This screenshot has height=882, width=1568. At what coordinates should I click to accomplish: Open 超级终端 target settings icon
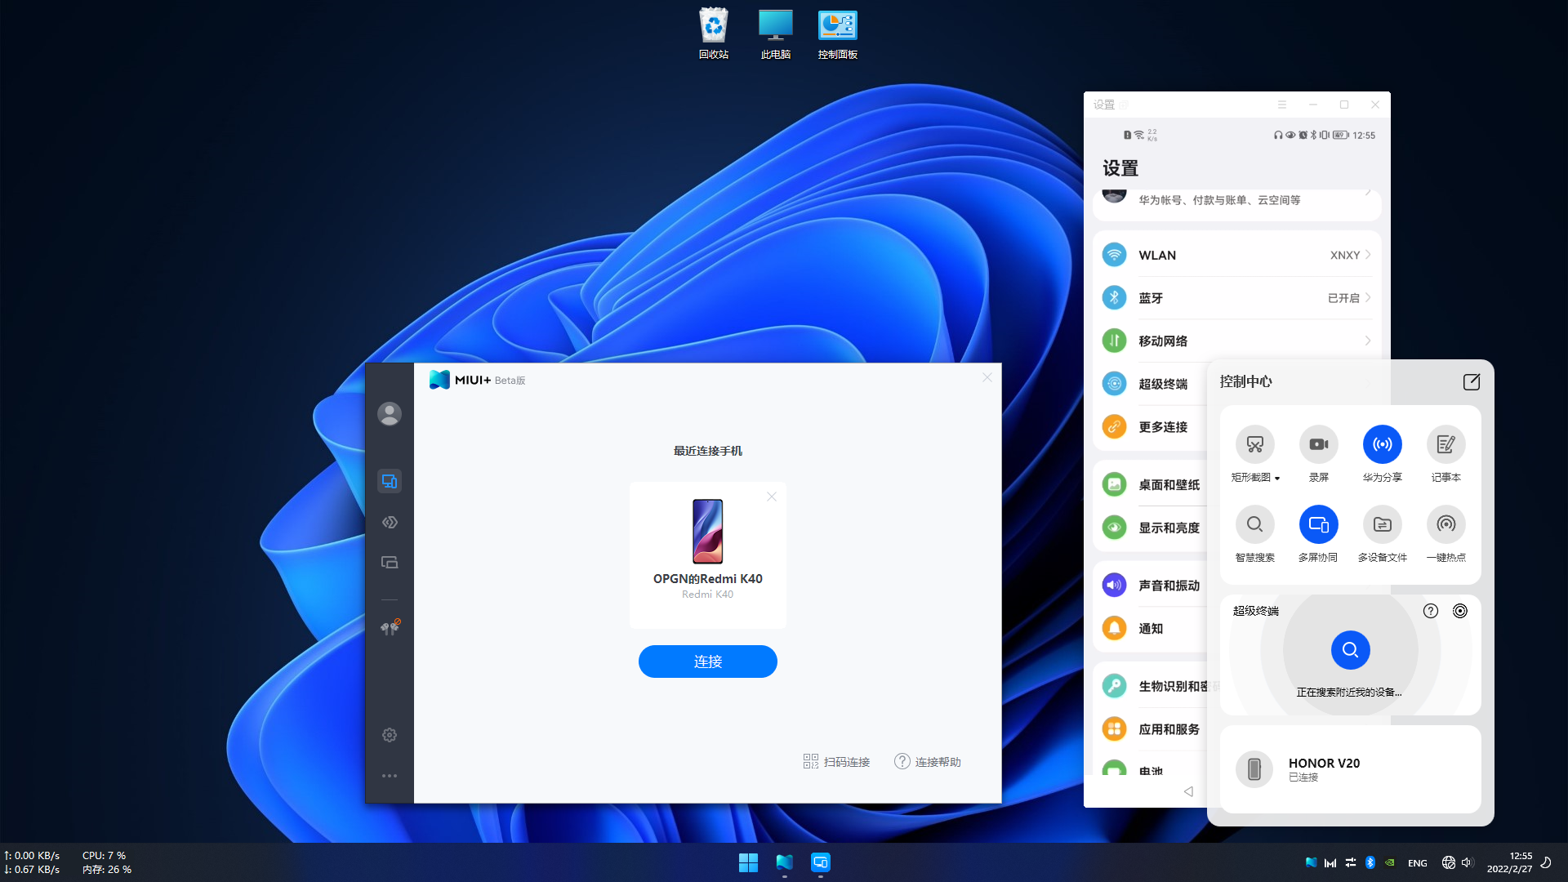click(x=1460, y=611)
